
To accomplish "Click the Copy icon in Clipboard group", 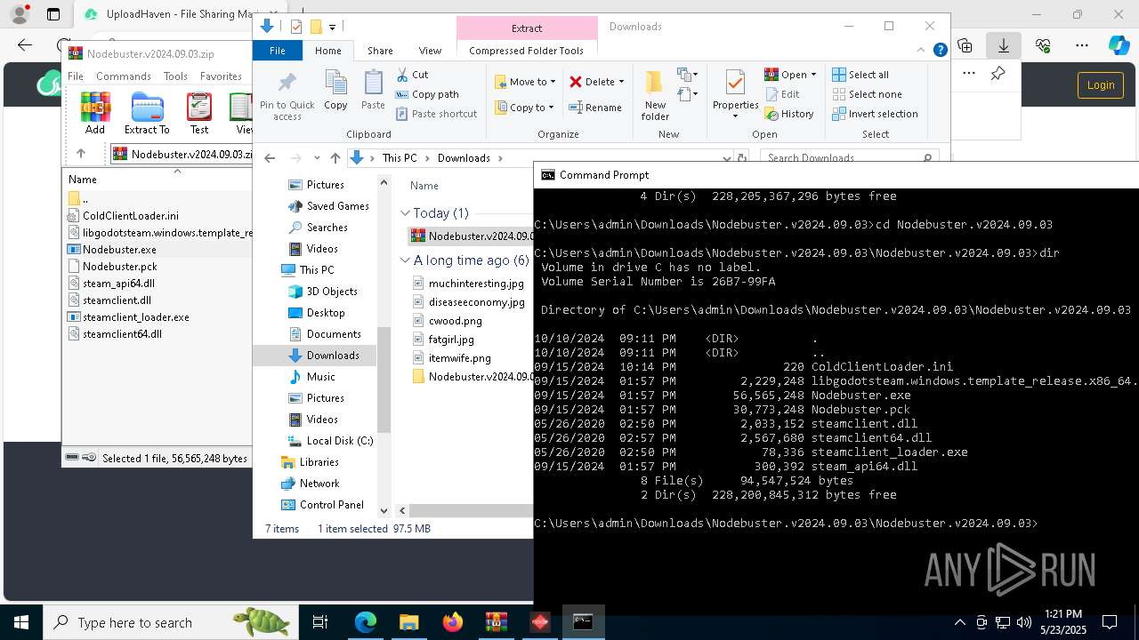I will tap(335, 91).
